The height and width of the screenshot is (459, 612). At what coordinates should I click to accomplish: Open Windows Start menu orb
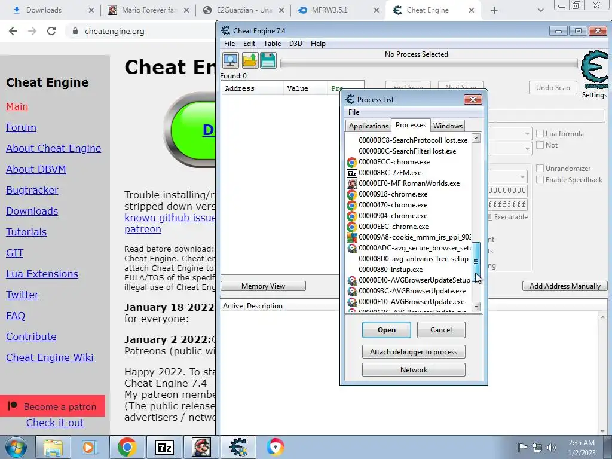(16, 447)
